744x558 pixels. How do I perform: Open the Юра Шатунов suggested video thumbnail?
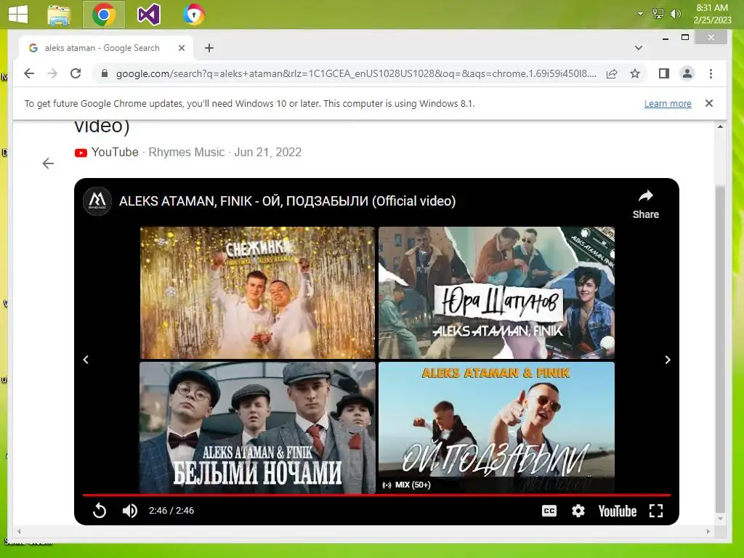coord(496,292)
